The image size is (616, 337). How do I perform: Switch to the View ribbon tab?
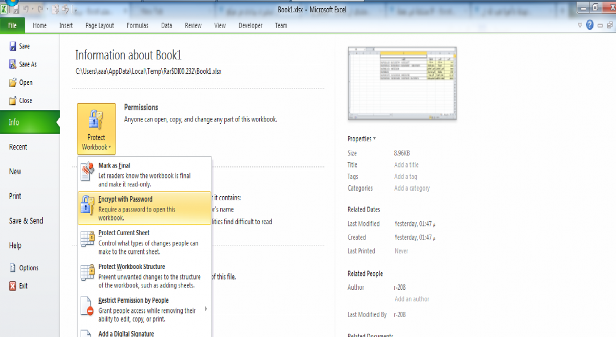pyautogui.click(x=220, y=26)
